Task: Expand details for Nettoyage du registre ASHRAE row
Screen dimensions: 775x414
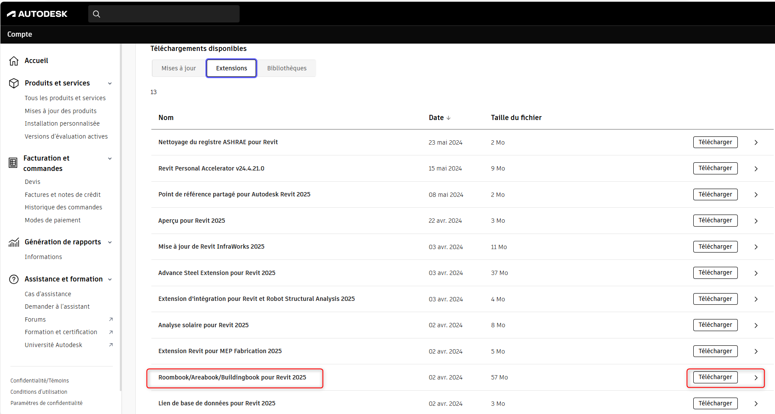Action: [756, 142]
